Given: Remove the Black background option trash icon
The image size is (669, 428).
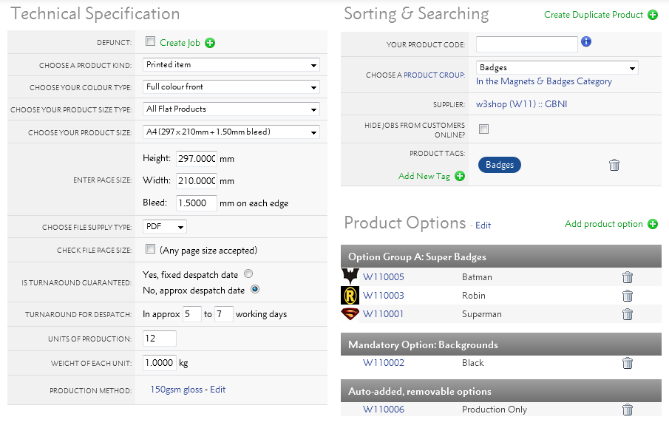Looking at the screenshot, I should pyautogui.click(x=628, y=363).
